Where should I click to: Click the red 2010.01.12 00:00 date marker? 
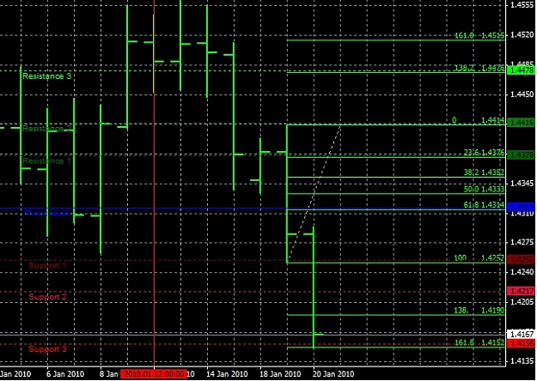[x=154, y=374]
